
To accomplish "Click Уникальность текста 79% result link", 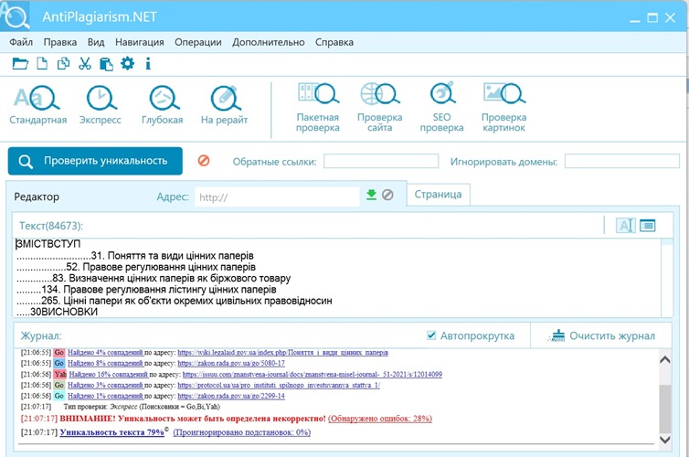I will (112, 432).
